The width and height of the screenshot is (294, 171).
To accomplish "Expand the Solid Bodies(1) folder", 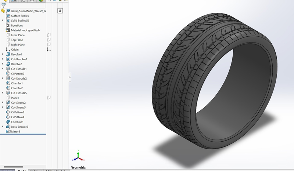I will (3, 21).
